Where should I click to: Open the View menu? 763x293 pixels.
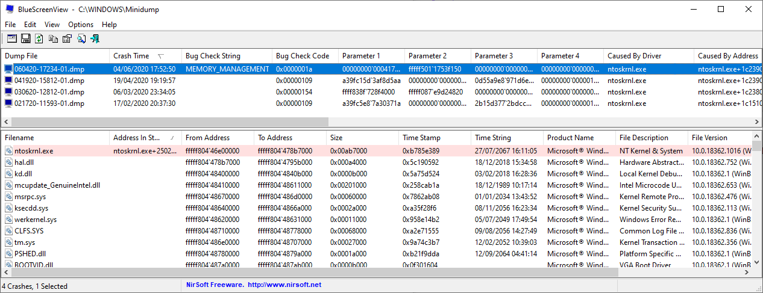[x=52, y=25]
